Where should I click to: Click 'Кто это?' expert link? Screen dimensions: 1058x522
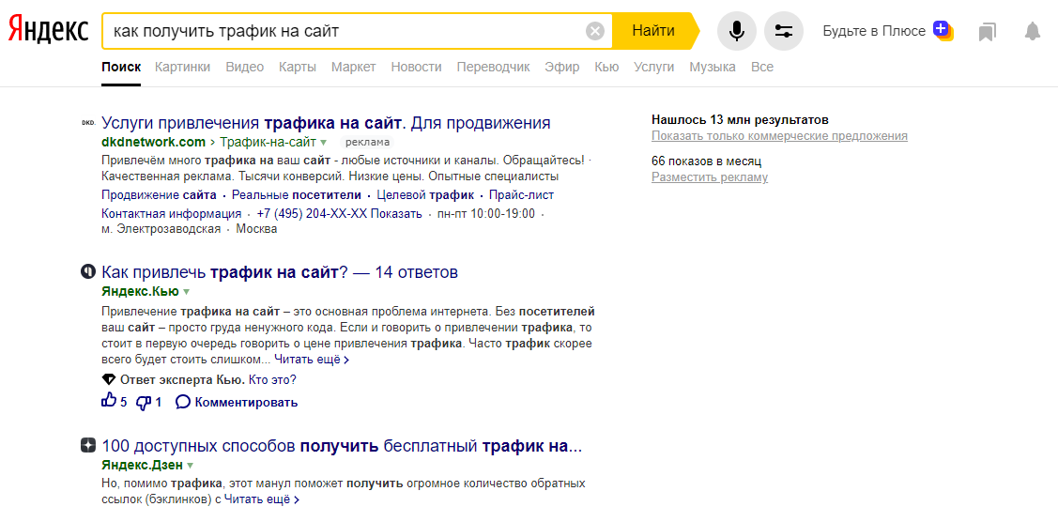272,379
